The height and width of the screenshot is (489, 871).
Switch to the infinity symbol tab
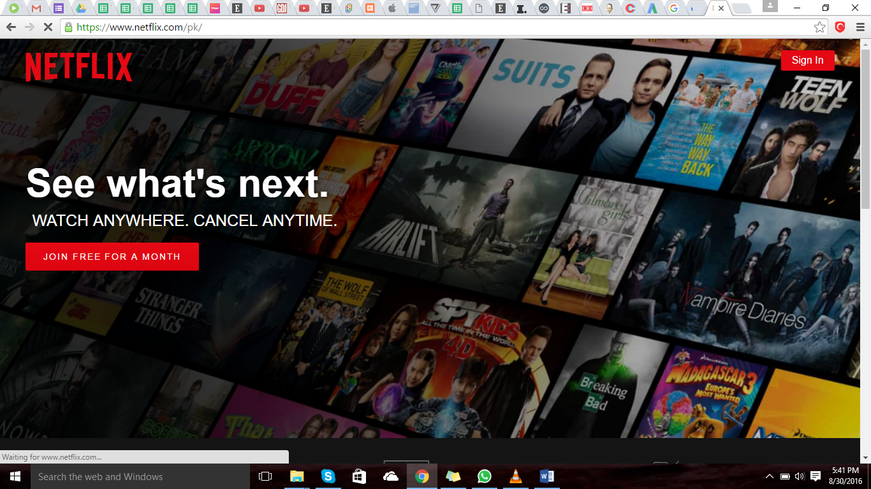click(x=543, y=8)
